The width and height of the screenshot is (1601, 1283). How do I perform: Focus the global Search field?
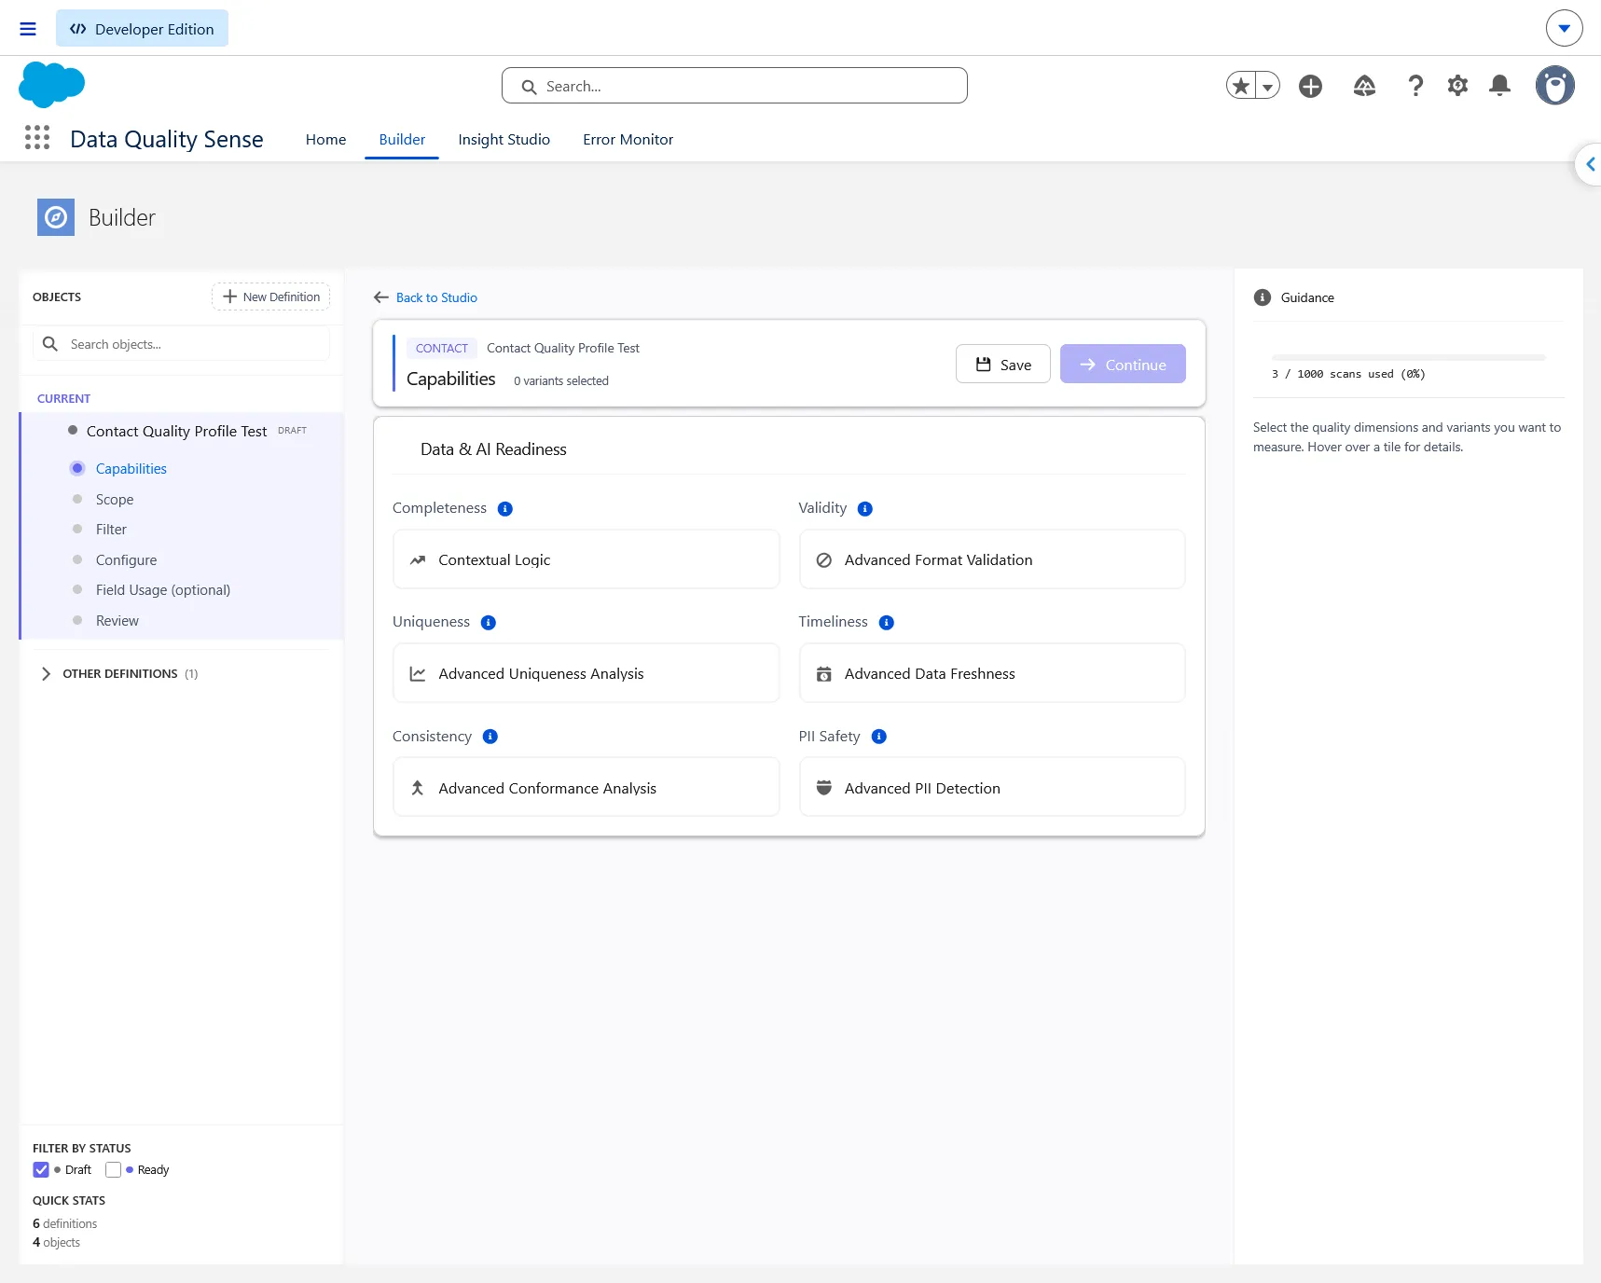[x=734, y=86]
